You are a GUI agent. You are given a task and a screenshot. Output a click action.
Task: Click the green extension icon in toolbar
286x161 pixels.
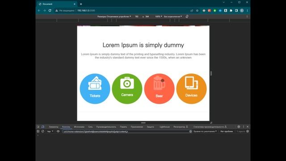214,11
